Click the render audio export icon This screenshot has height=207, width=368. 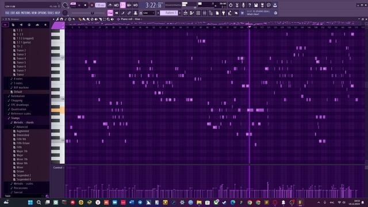[262, 5]
